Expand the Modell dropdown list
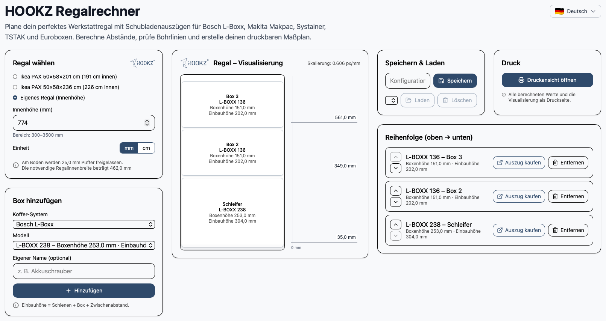Viewport: 606px width, 321px height. (84, 245)
